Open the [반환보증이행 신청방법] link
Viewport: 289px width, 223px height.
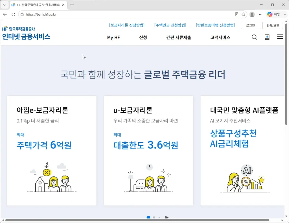click(x=215, y=25)
